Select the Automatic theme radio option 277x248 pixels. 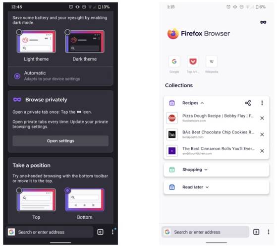17,76
